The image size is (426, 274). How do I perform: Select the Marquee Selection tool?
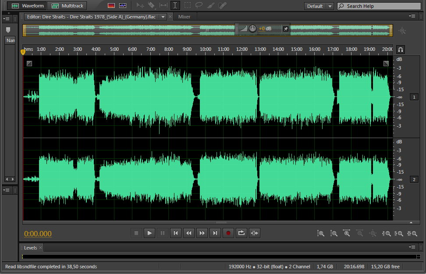(x=188, y=5)
